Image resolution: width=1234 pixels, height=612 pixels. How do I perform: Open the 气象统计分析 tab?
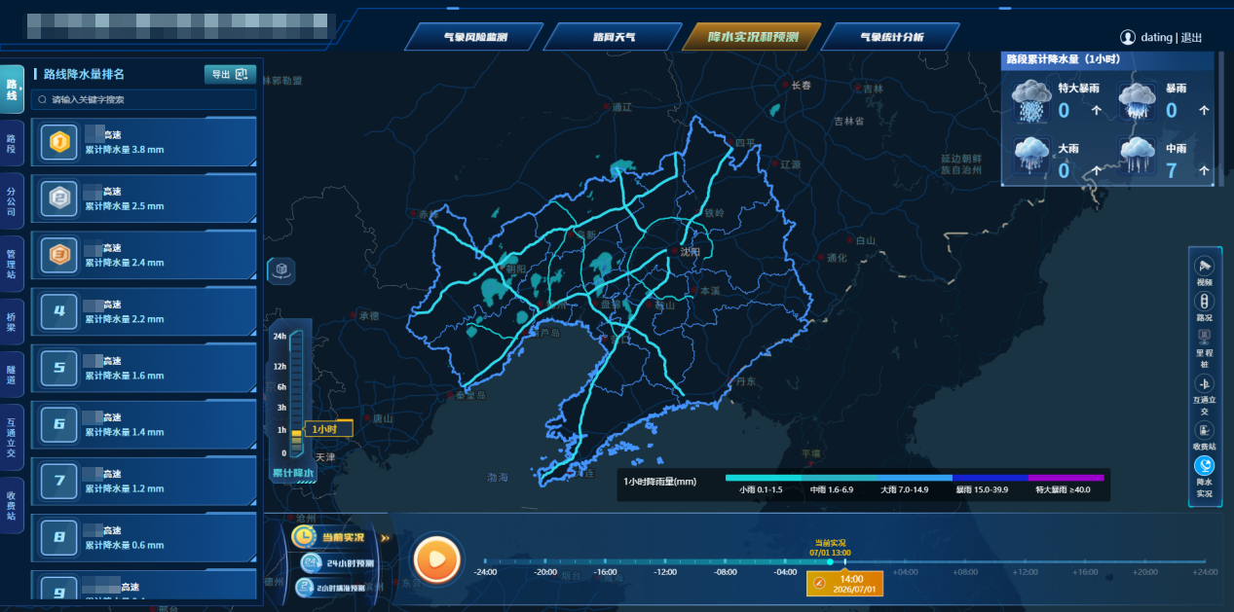[x=891, y=37]
